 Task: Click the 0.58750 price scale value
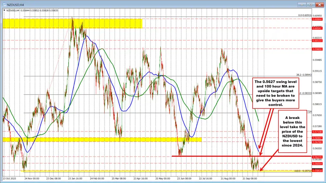317,82
